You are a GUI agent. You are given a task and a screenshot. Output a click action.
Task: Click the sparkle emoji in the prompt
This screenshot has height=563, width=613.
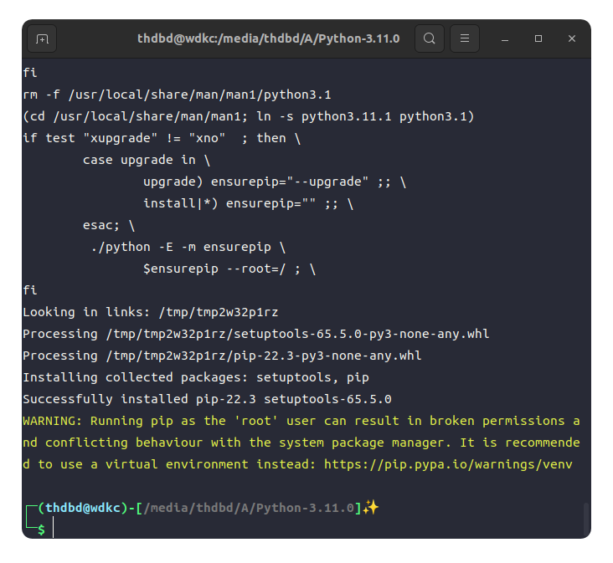[371, 508]
